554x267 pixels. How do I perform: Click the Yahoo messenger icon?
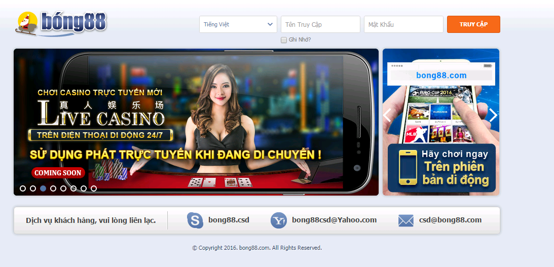tap(279, 220)
